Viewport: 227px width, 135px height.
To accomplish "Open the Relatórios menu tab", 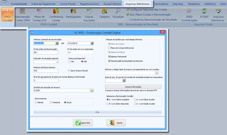I will 194,4.
